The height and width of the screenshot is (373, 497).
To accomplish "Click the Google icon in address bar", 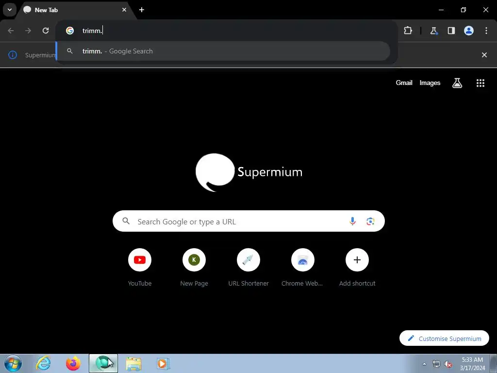I will (x=70, y=31).
